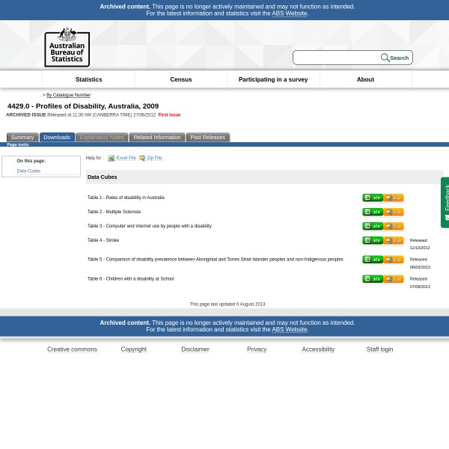Click the Search button
This screenshot has width=449, height=449.
395,58
